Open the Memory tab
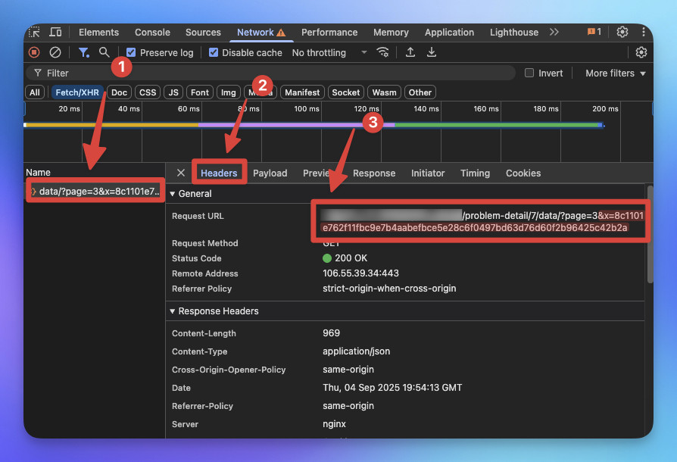The height and width of the screenshot is (462, 677). (x=391, y=33)
